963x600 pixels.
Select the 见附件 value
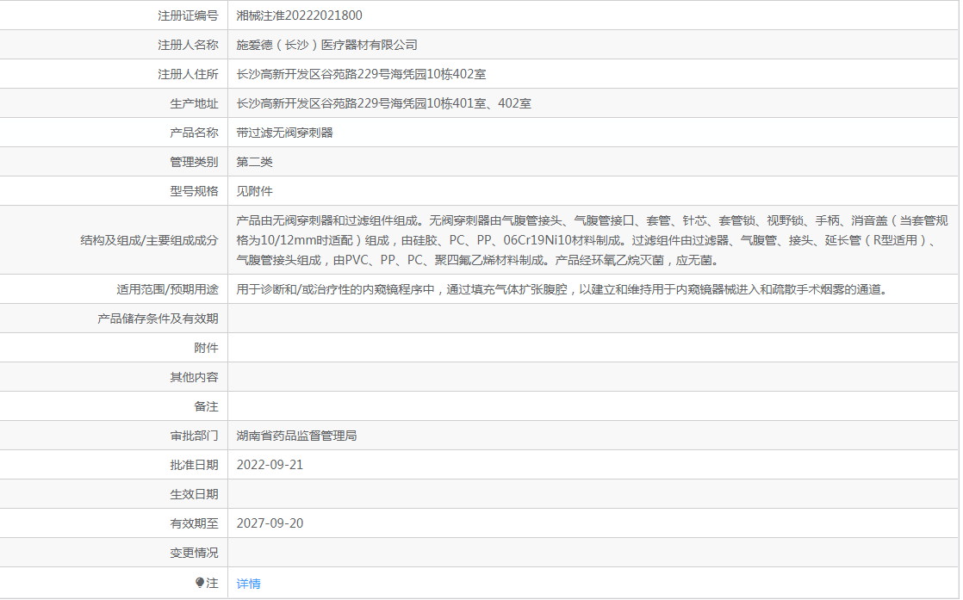point(254,191)
